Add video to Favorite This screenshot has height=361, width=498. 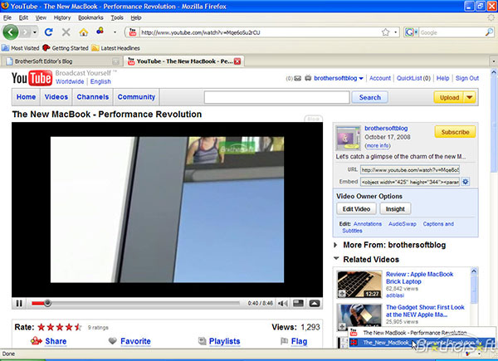click(135, 341)
